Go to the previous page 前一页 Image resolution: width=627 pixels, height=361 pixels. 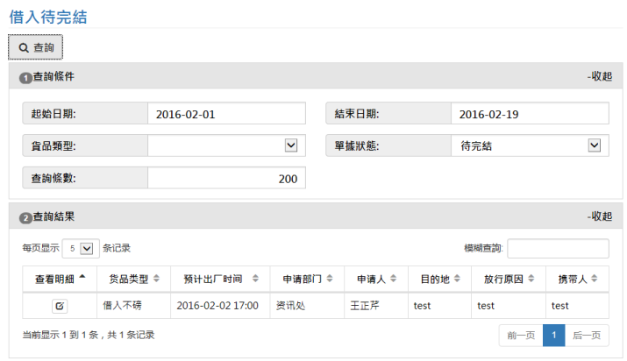point(520,335)
